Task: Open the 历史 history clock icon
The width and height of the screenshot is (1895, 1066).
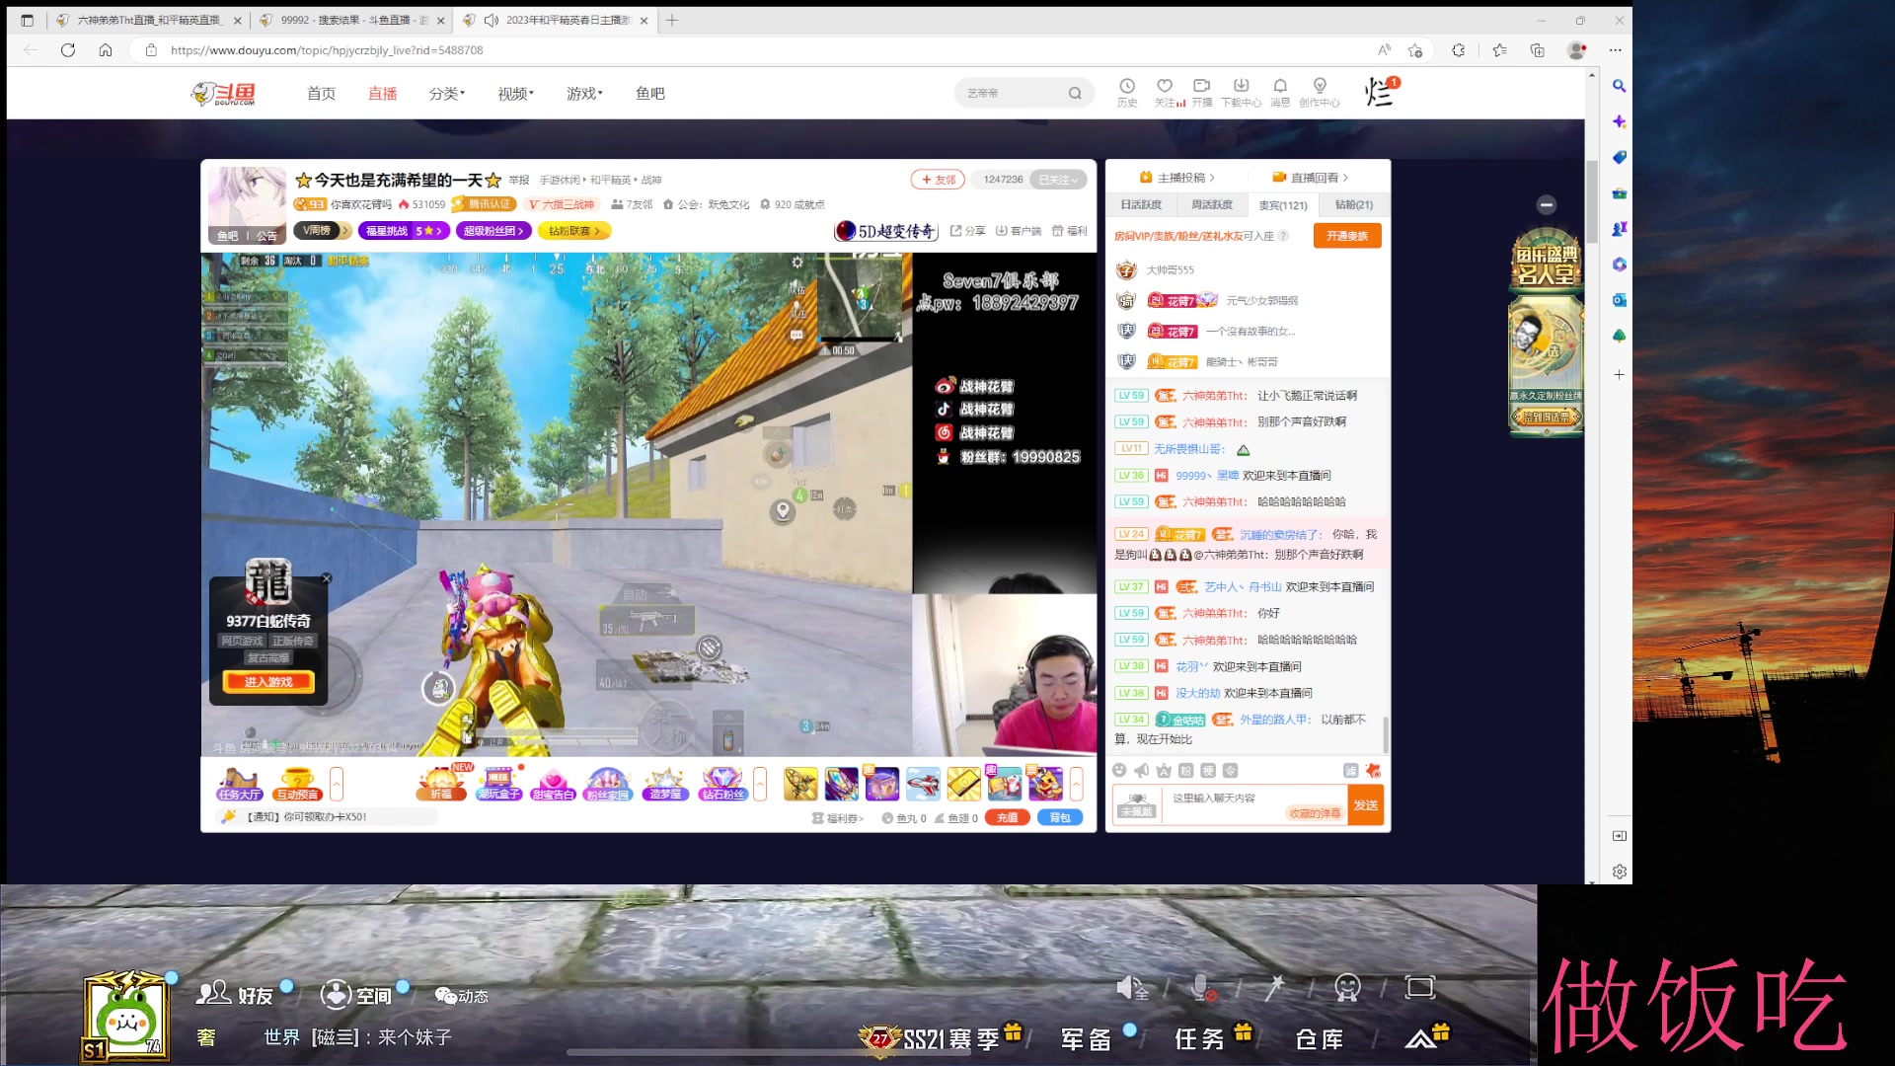Action: point(1127,92)
